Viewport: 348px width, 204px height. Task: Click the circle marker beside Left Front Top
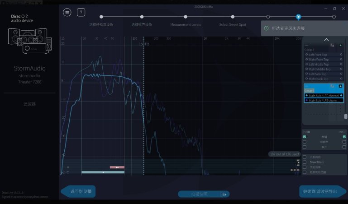(306, 54)
